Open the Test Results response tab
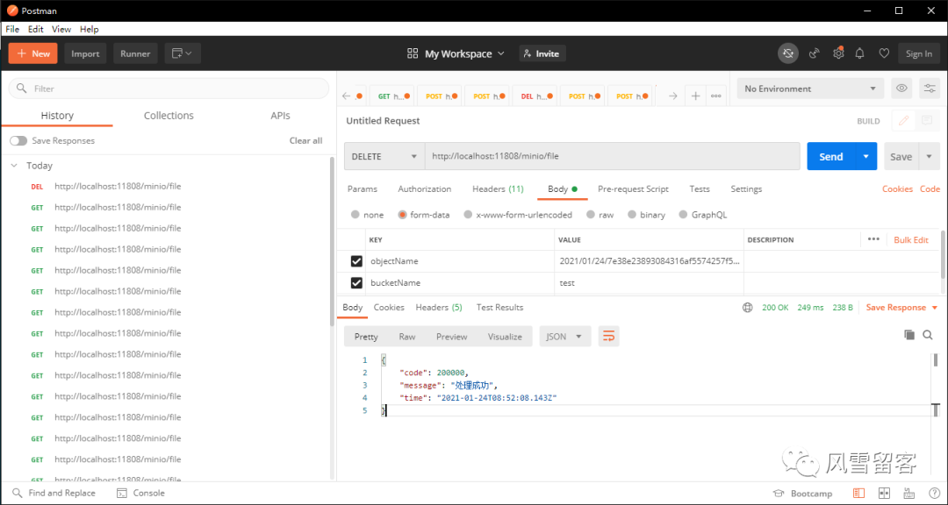 [x=499, y=308]
